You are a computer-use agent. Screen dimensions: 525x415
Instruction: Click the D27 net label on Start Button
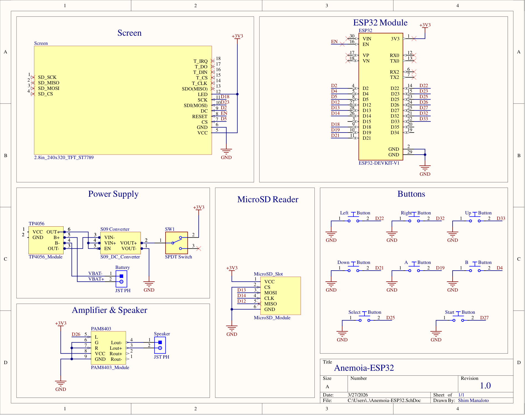(x=484, y=318)
